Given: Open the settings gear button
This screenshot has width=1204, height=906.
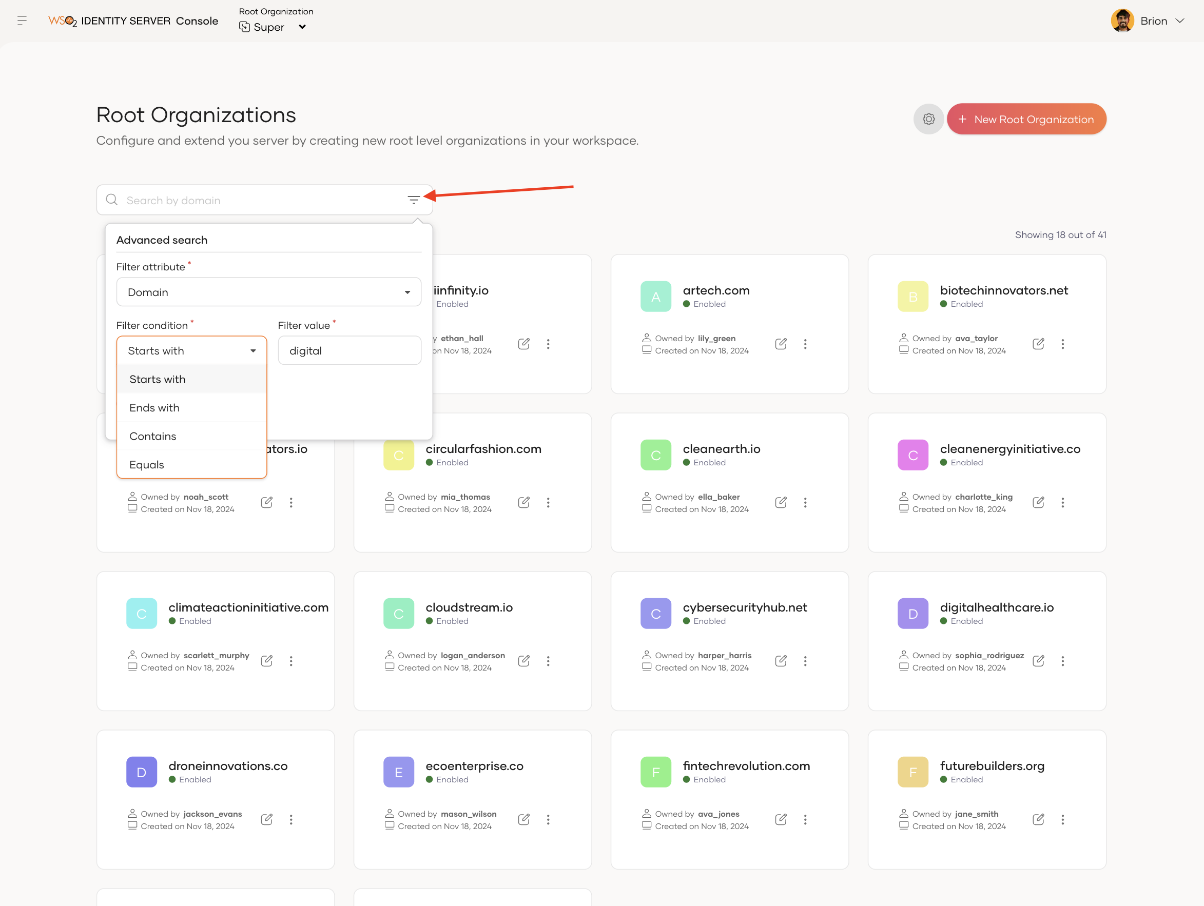Looking at the screenshot, I should (x=928, y=119).
